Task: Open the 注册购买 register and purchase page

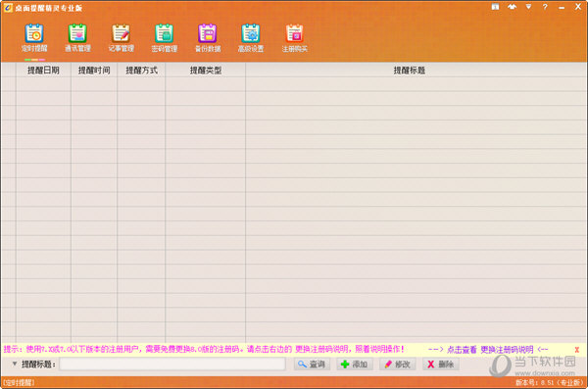Action: tap(294, 38)
